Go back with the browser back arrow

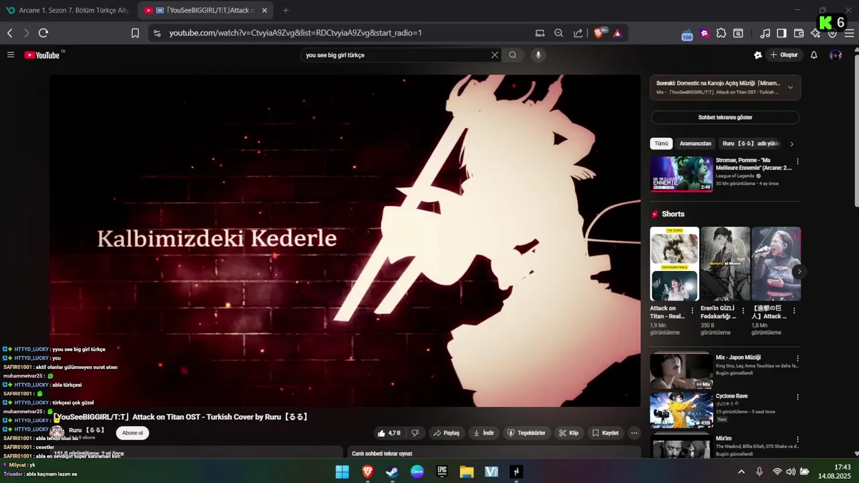pyautogui.click(x=10, y=33)
